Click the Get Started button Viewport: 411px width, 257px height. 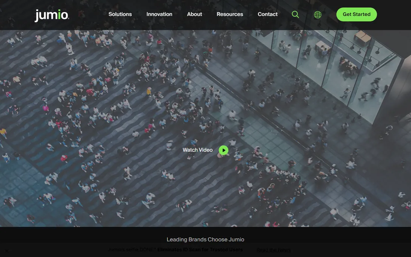pos(356,15)
